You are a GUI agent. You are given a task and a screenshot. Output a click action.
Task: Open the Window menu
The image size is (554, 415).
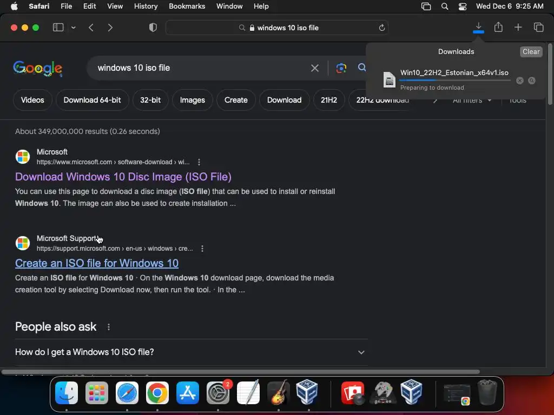[x=229, y=6]
